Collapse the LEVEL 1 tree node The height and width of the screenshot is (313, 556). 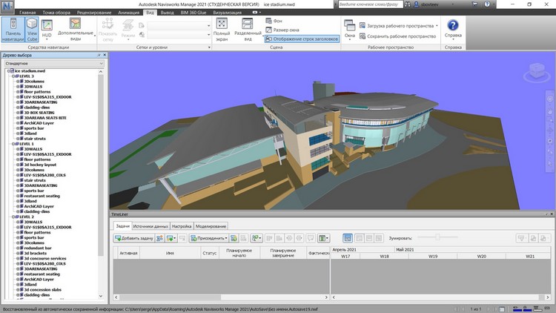point(13,144)
